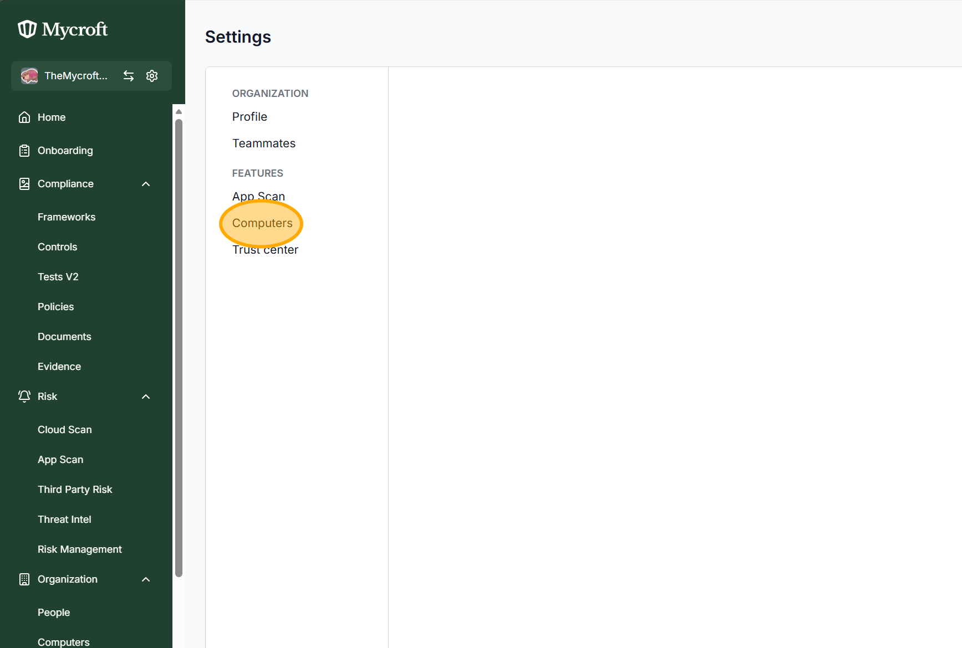Viewport: 962px width, 648px height.
Task: Select App Scan under Features settings
Action: pyautogui.click(x=258, y=197)
